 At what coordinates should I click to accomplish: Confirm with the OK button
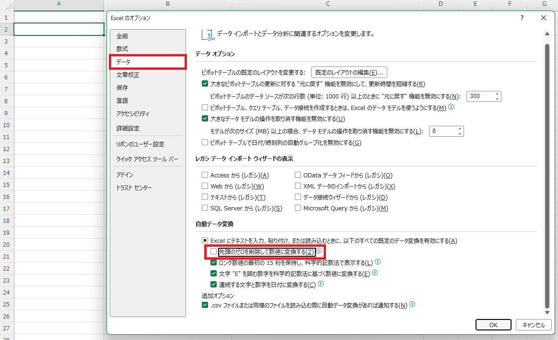pyautogui.click(x=493, y=325)
